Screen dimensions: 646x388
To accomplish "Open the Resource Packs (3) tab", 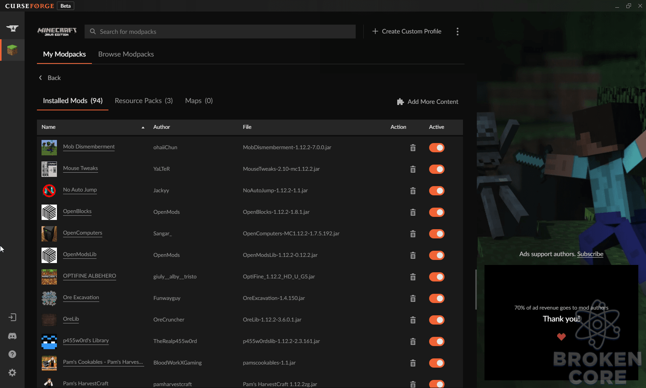I will click(144, 101).
